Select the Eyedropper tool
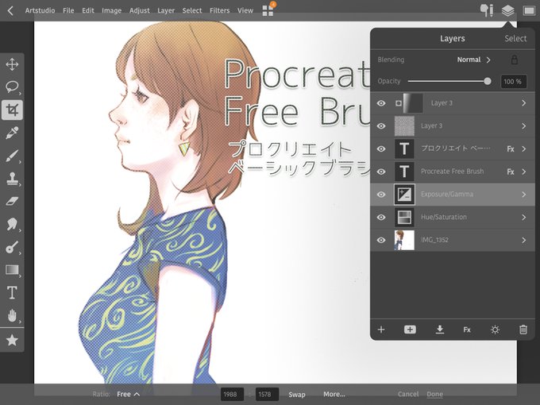Image resolution: width=540 pixels, height=405 pixels. (12, 133)
